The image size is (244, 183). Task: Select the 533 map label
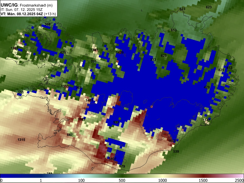(x=116, y=122)
